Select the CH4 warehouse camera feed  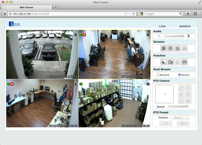tap(114, 103)
